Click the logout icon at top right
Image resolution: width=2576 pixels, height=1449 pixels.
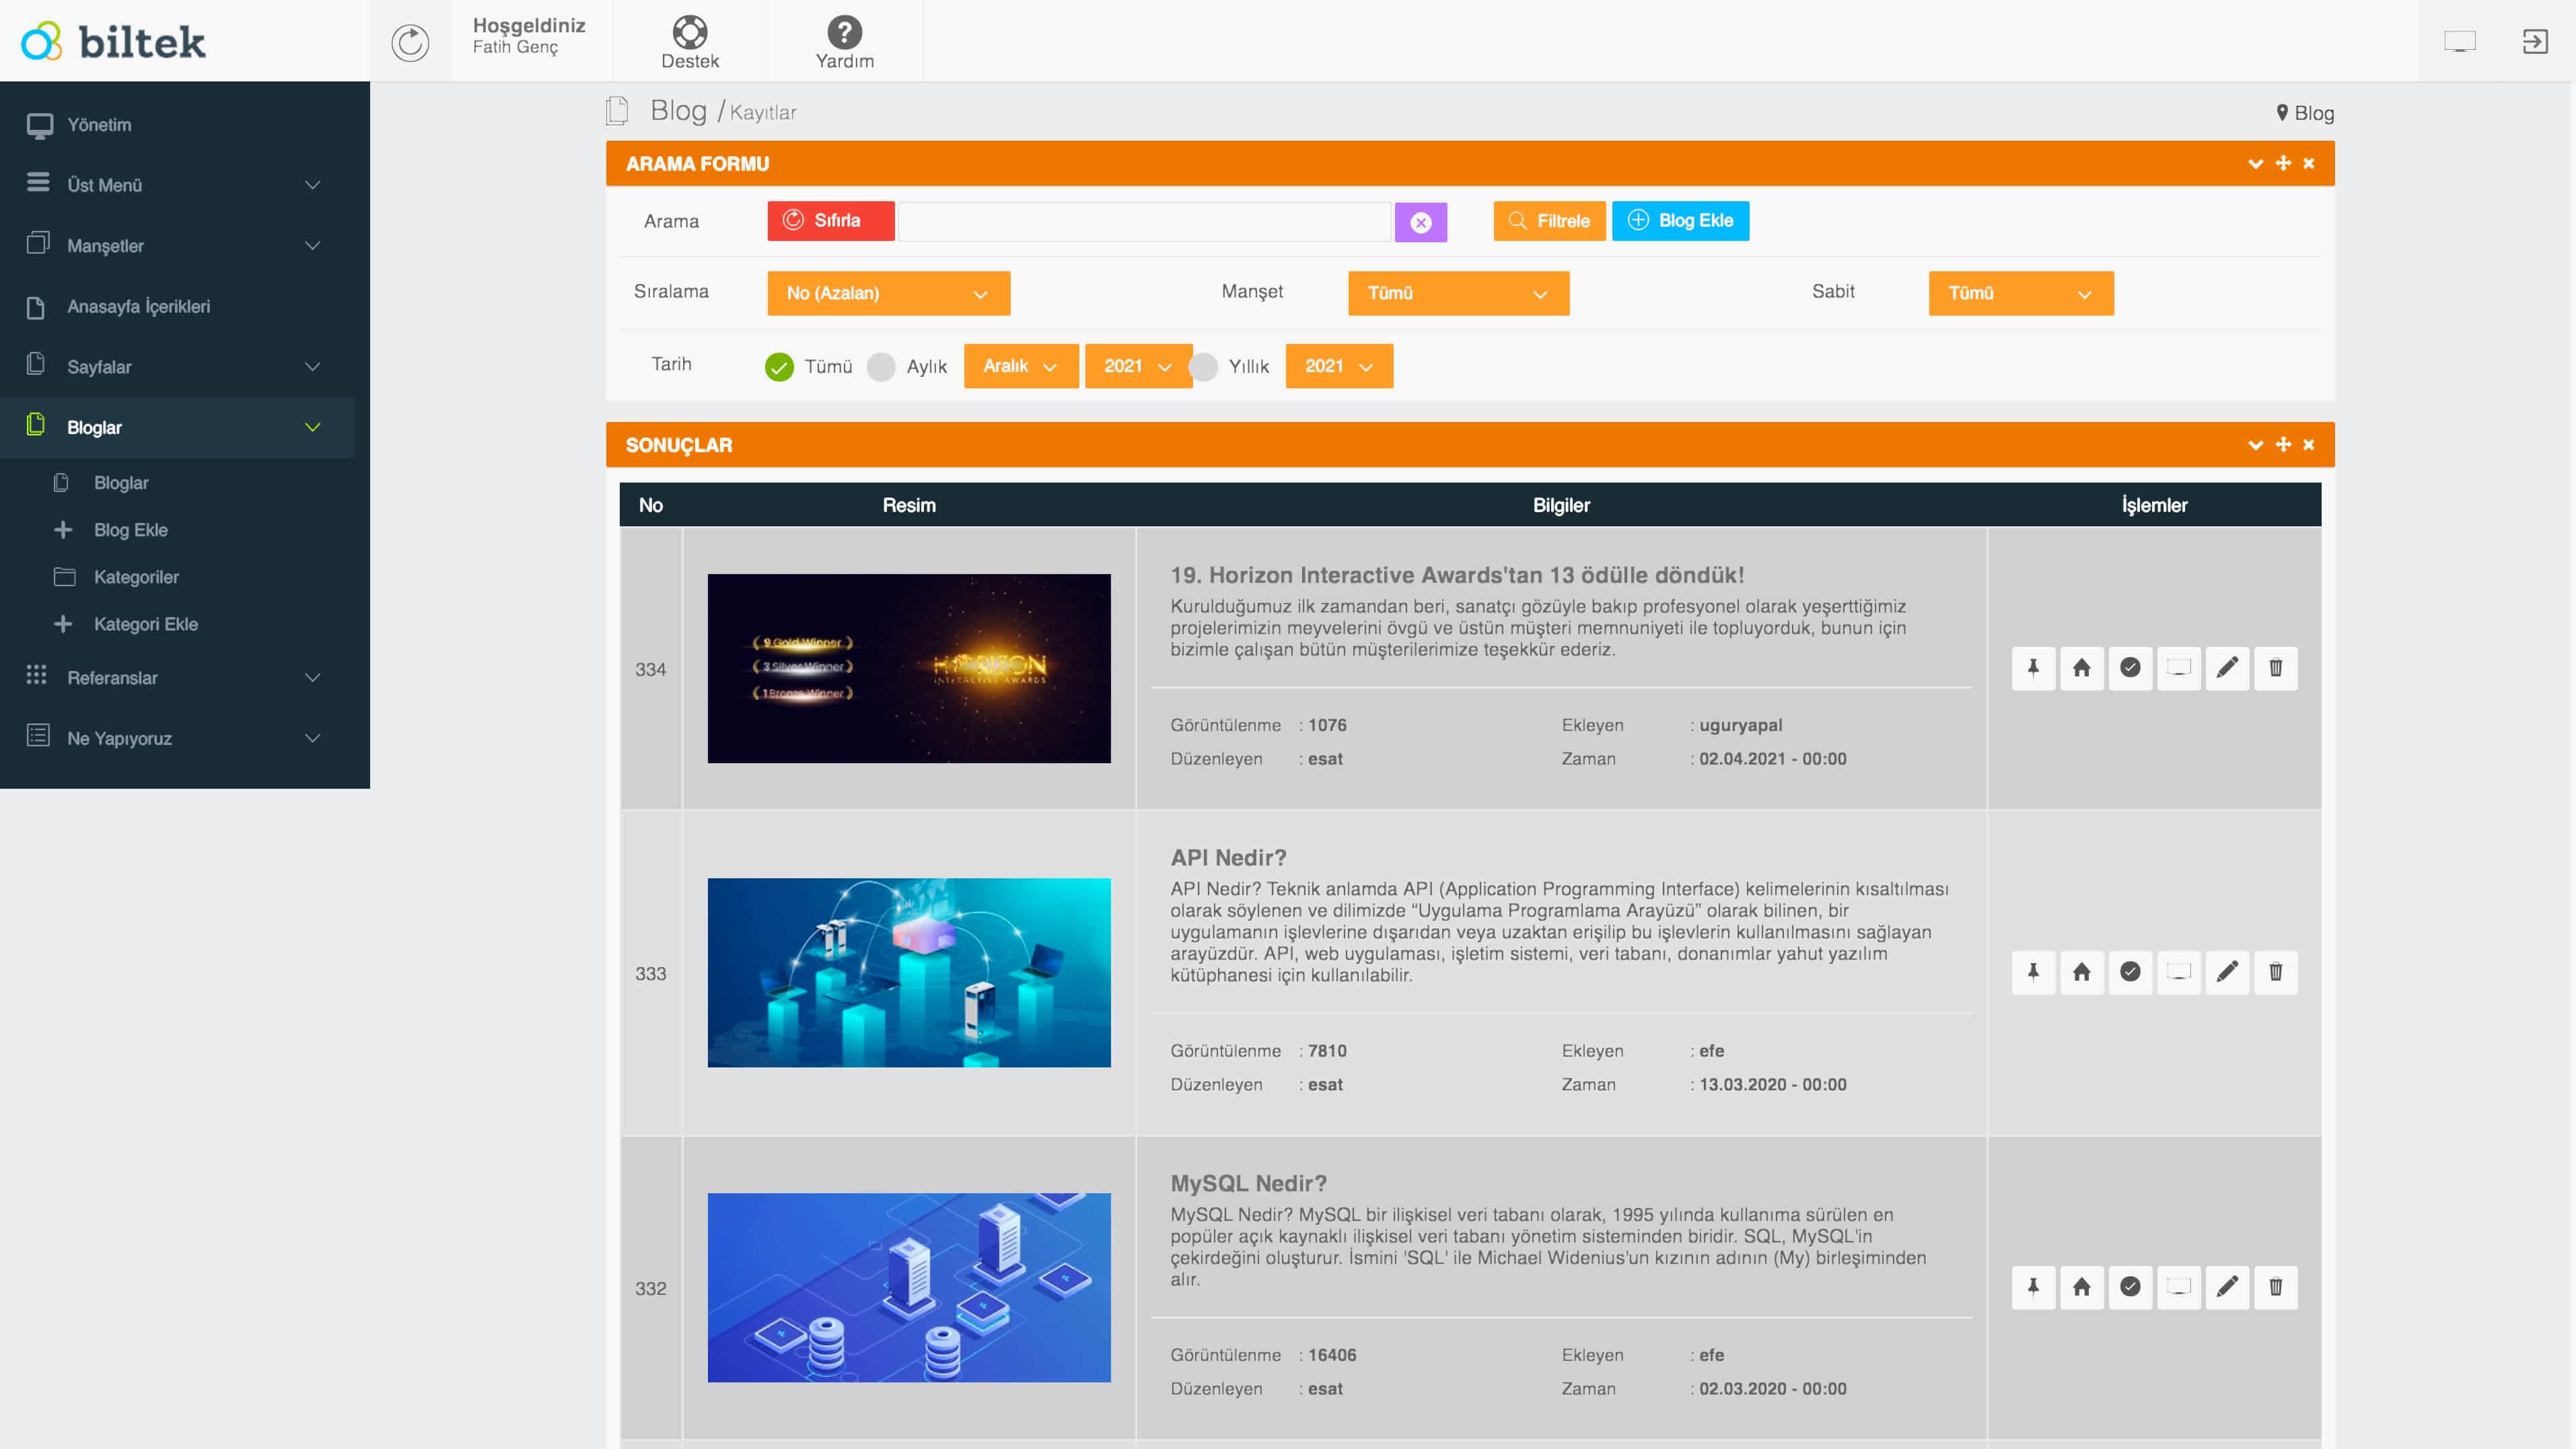(x=2534, y=41)
